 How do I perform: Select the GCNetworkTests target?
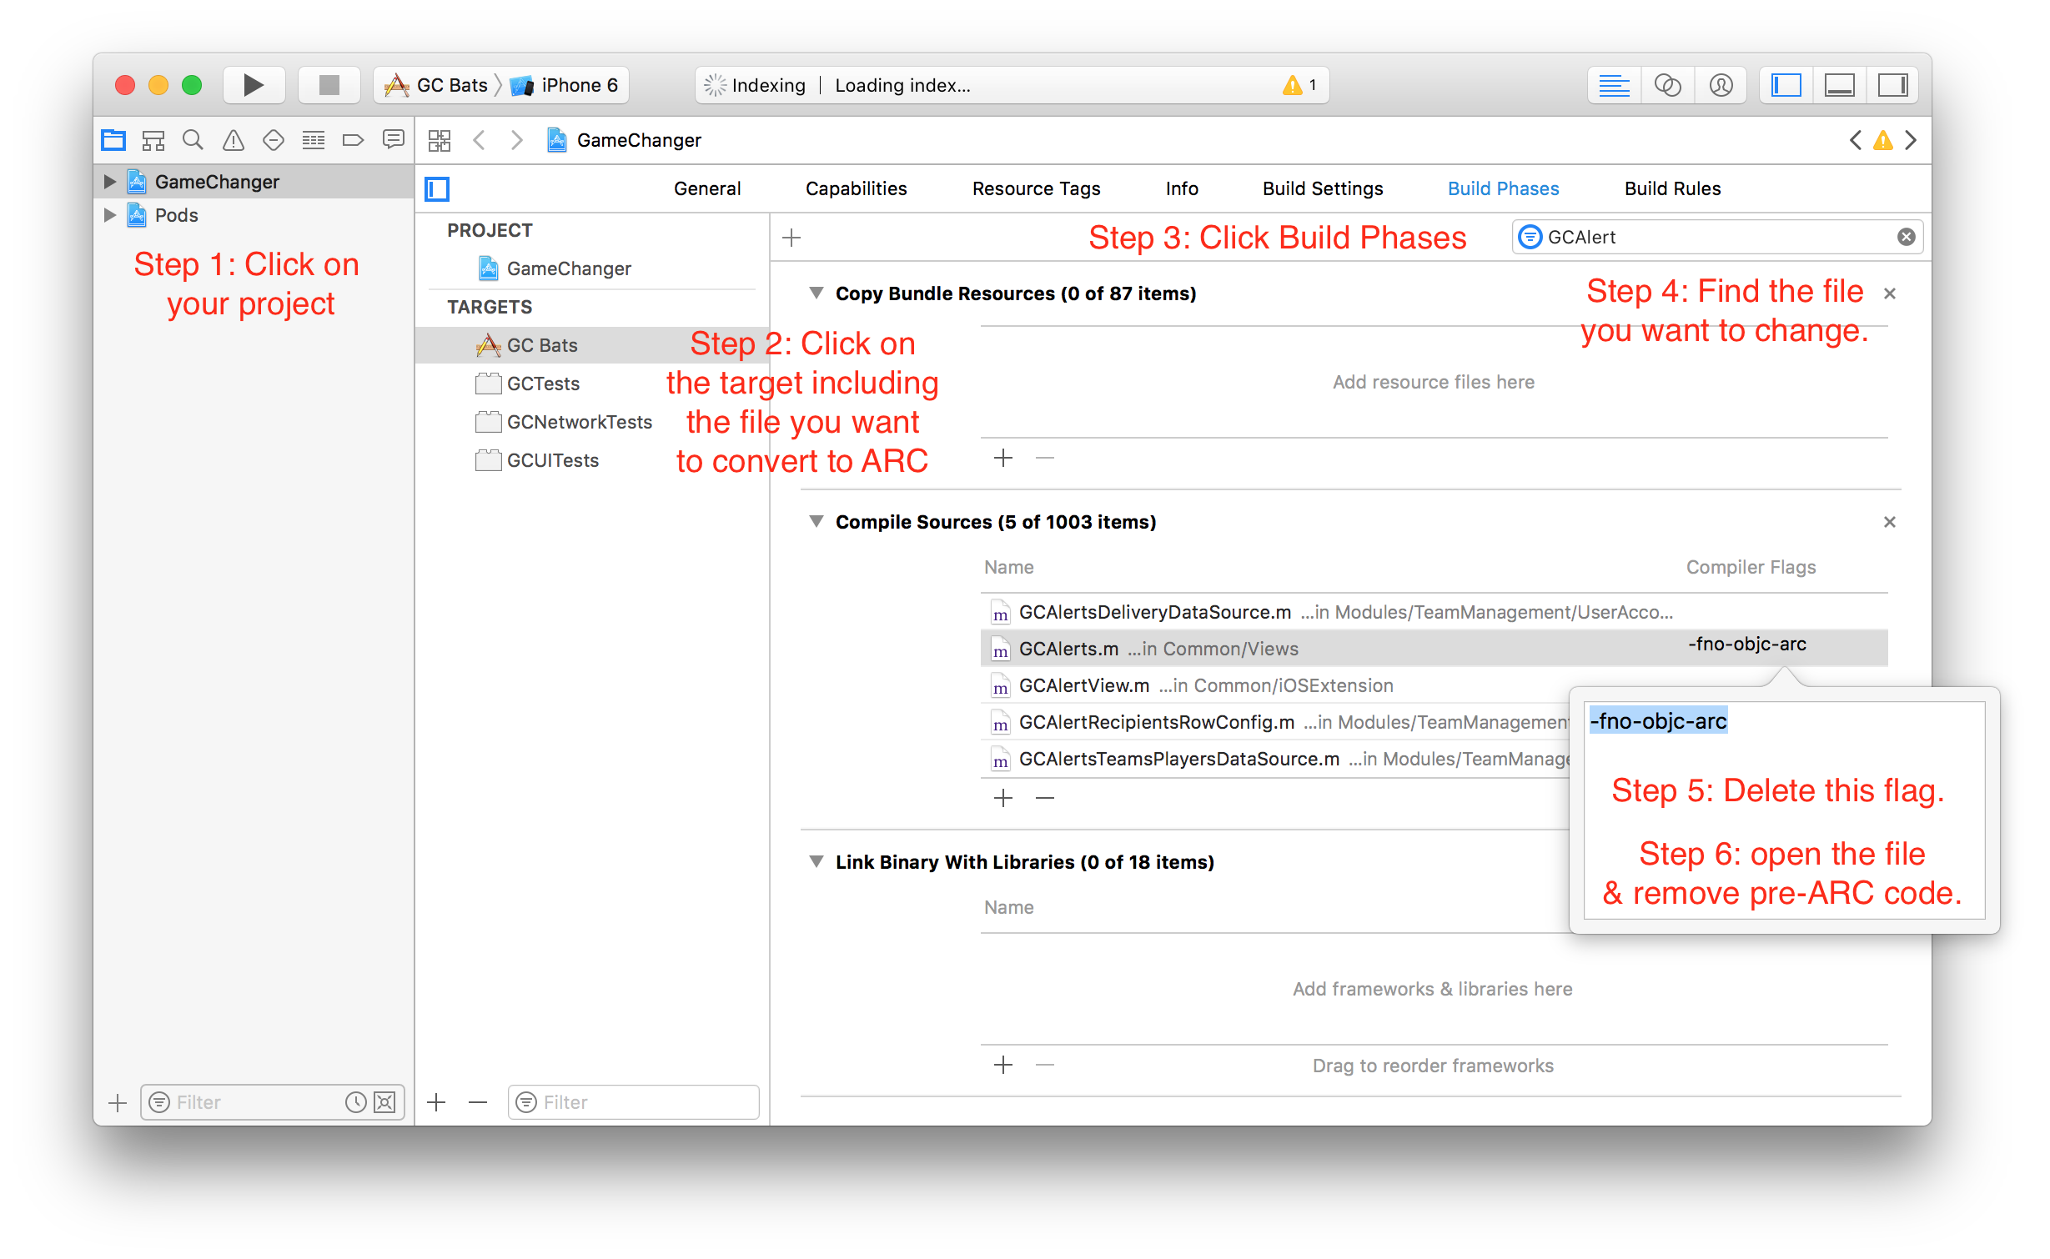pos(564,422)
